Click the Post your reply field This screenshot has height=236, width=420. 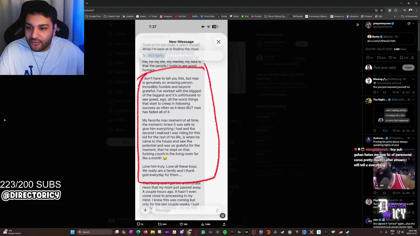pos(388,68)
